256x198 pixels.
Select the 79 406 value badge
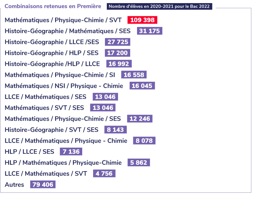(43, 185)
